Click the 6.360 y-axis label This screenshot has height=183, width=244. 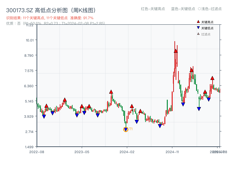29,86
